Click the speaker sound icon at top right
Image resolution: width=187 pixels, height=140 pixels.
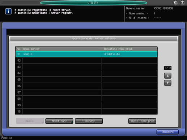175,3
